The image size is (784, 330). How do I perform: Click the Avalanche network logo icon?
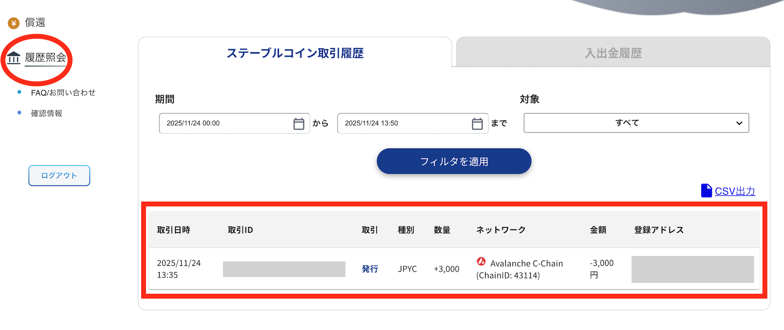pos(481,262)
